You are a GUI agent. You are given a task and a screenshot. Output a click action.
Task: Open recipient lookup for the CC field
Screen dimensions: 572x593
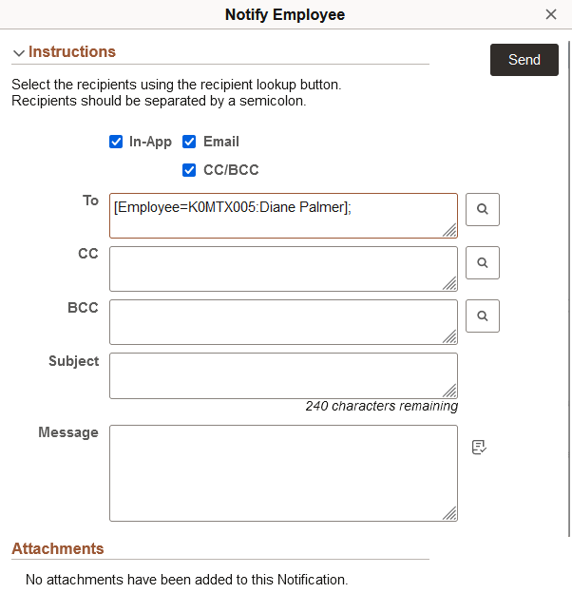[483, 263]
